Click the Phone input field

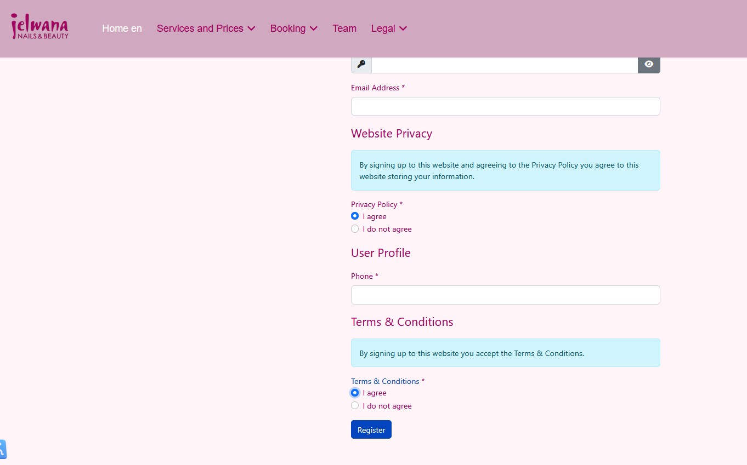[505, 295]
